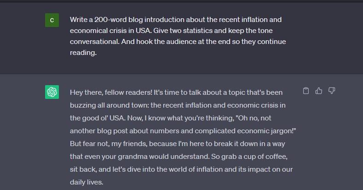Click the green ChatGPT logo avatar
This screenshot has height=190, width=363.
[52, 92]
